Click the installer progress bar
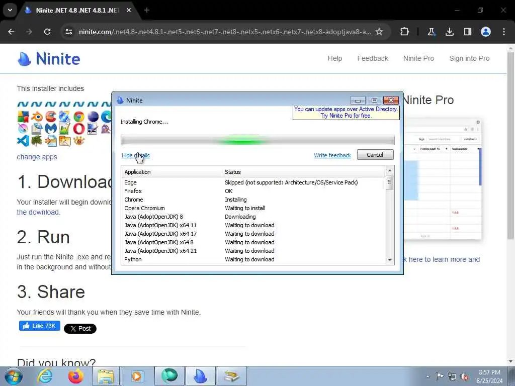The image size is (515, 386). point(257,140)
